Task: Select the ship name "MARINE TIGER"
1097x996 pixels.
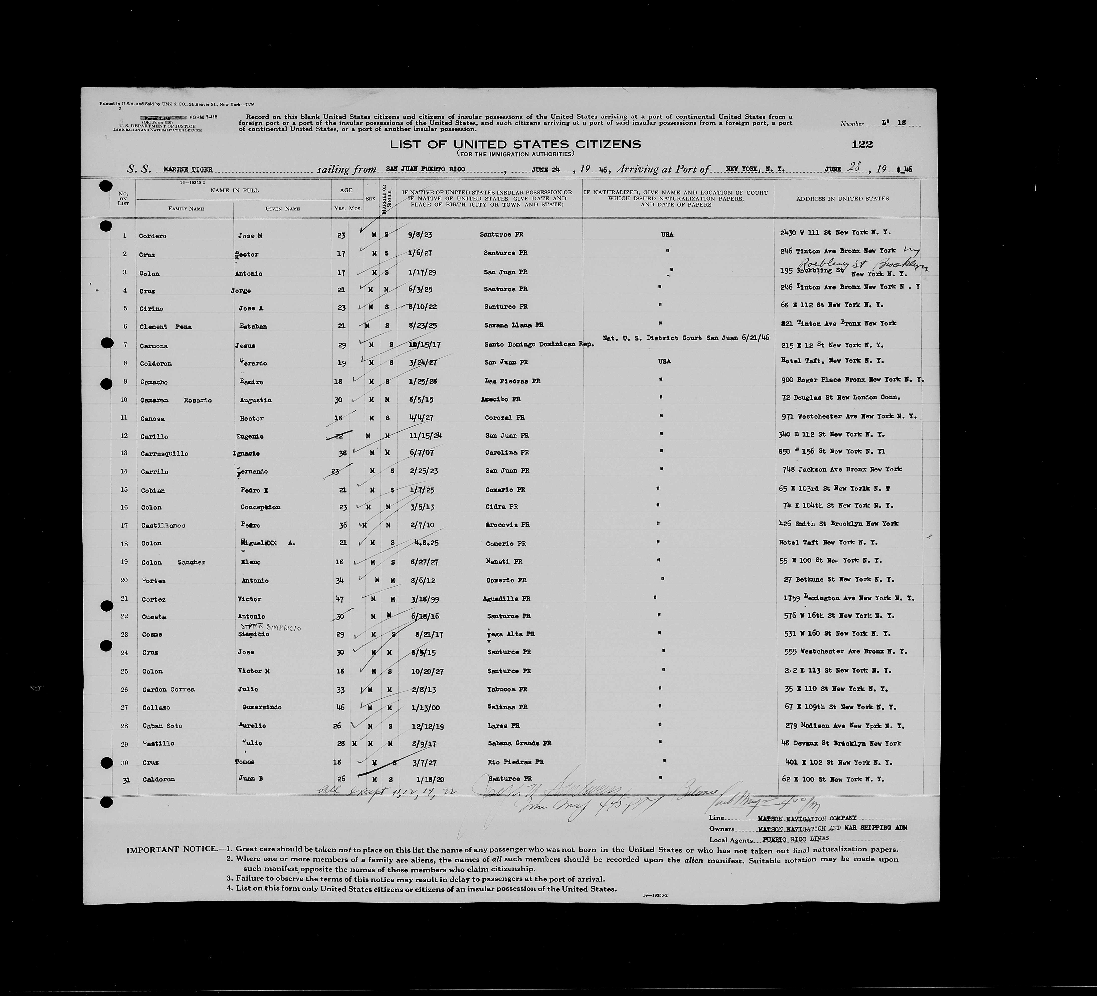Action: pos(188,169)
